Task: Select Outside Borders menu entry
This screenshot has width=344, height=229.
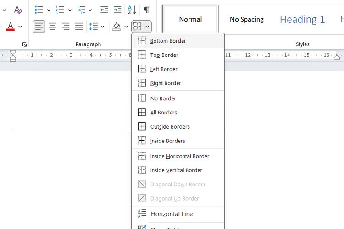Action: 178,127
